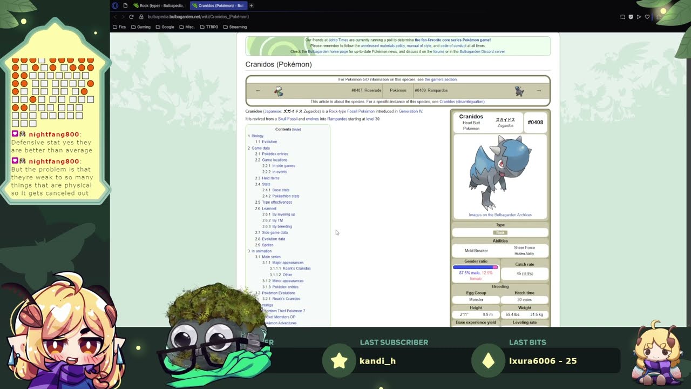Jump to Evolution data section
Image resolution: width=691 pixels, height=389 pixels.
click(274, 239)
